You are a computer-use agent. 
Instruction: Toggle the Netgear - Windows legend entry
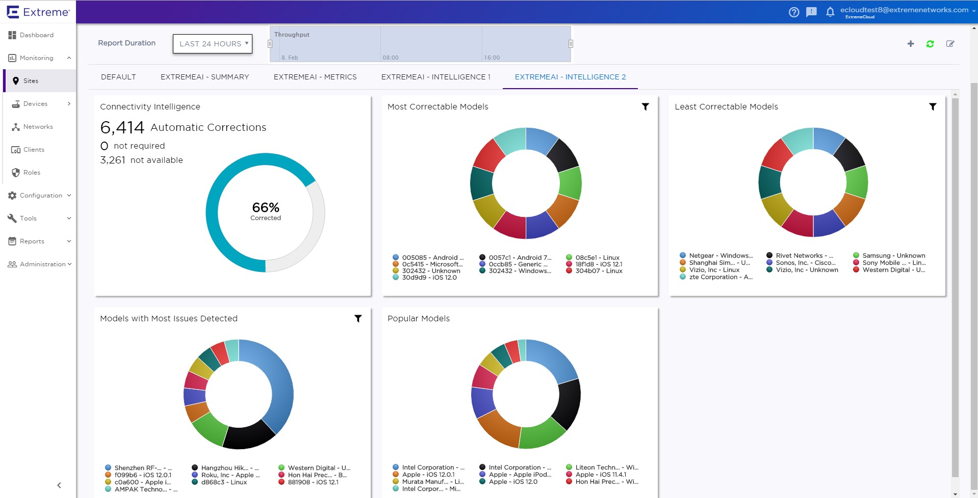point(716,256)
